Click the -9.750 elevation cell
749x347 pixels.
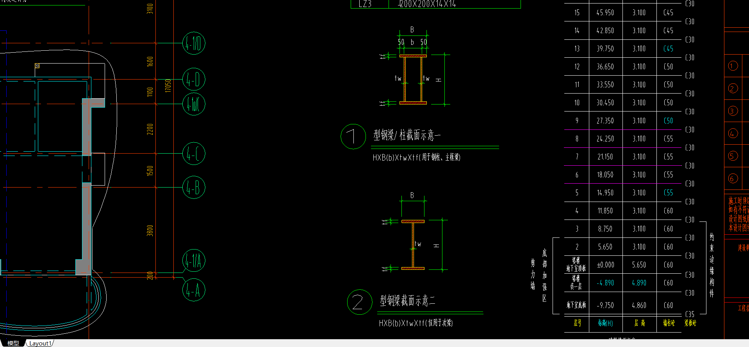(605, 305)
